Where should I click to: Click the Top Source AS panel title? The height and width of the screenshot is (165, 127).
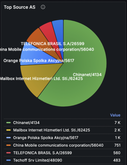tap(19, 7)
